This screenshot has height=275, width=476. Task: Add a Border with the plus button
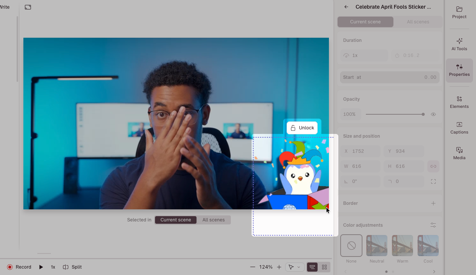coord(433,203)
